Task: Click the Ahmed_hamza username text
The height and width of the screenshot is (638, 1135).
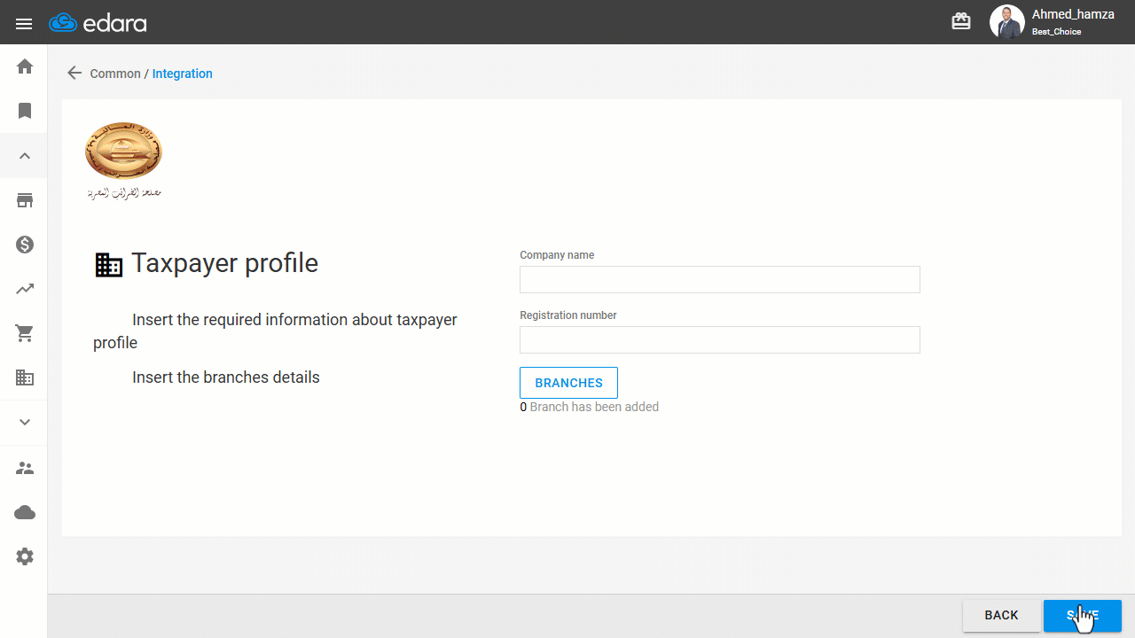Action: (x=1073, y=14)
